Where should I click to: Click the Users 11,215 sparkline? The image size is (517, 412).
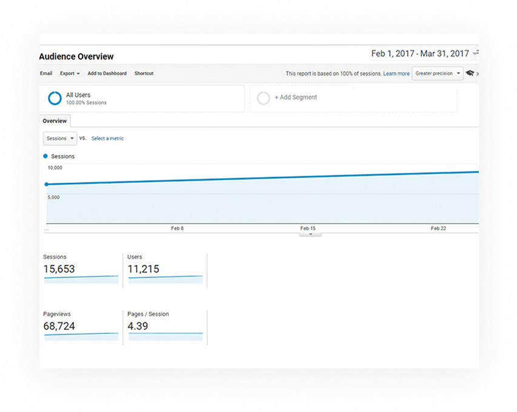point(165,279)
